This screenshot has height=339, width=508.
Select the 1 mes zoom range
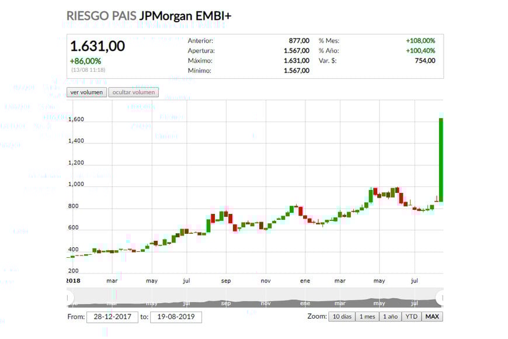pyautogui.click(x=367, y=317)
